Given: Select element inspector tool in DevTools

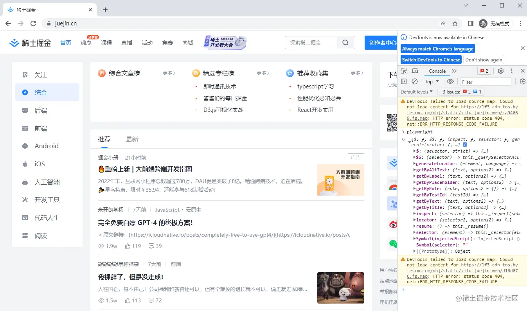Looking at the screenshot, I should coord(404,71).
